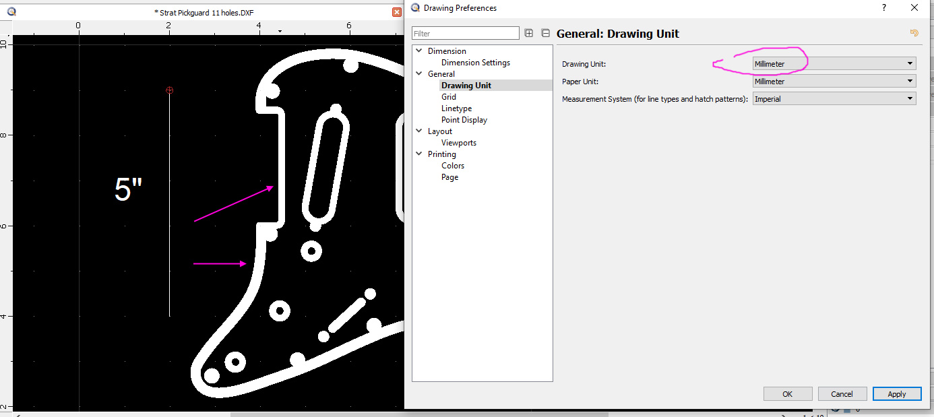Click the dialog help question mark
Viewport: 934px width, 417px height.
[x=883, y=8]
